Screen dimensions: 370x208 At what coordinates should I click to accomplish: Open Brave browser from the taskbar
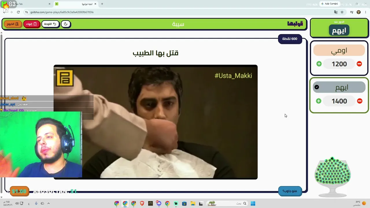click(142, 203)
